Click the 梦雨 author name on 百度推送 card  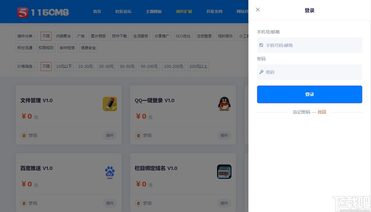pyautogui.click(x=33, y=203)
